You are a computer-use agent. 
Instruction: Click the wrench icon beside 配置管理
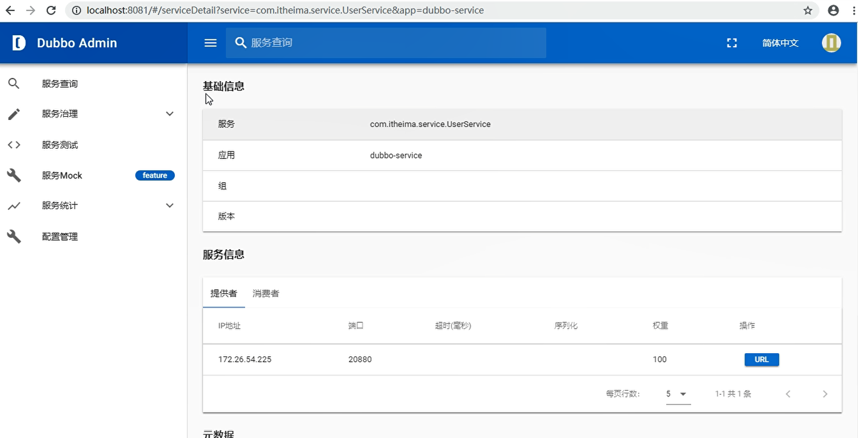[x=14, y=236]
